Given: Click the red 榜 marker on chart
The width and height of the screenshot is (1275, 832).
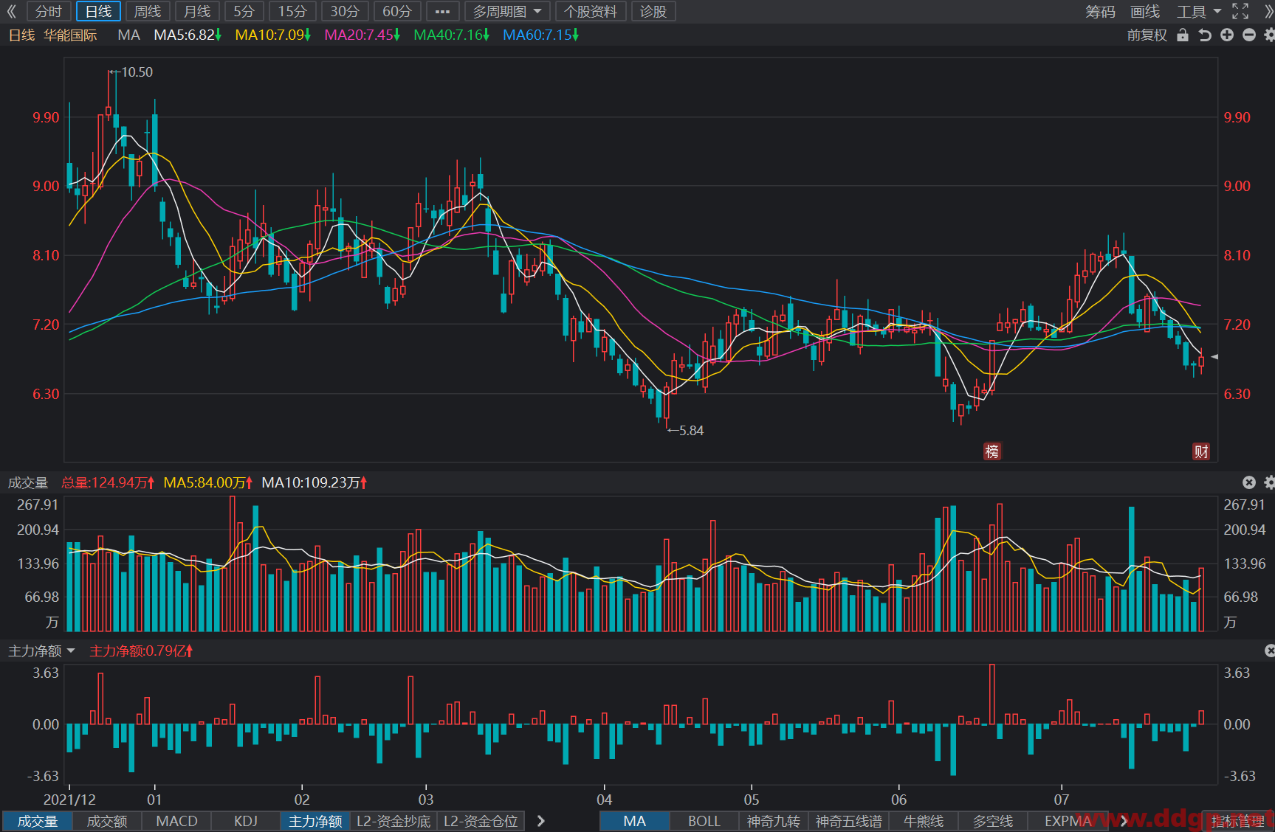Looking at the screenshot, I should click(x=992, y=451).
